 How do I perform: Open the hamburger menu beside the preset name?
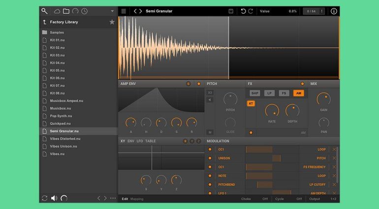coord(124,11)
